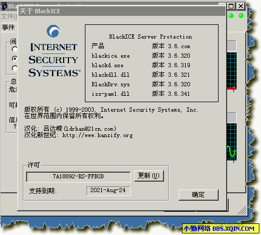
Task: Click the BlackICE Server Protection heading
Action: (x=151, y=37)
